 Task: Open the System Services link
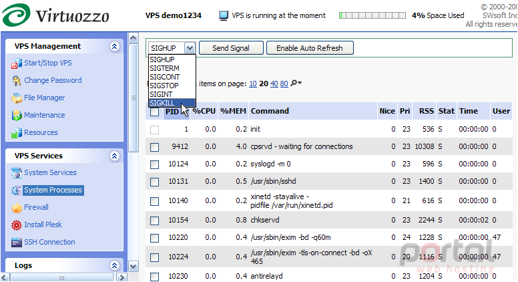tap(50, 172)
